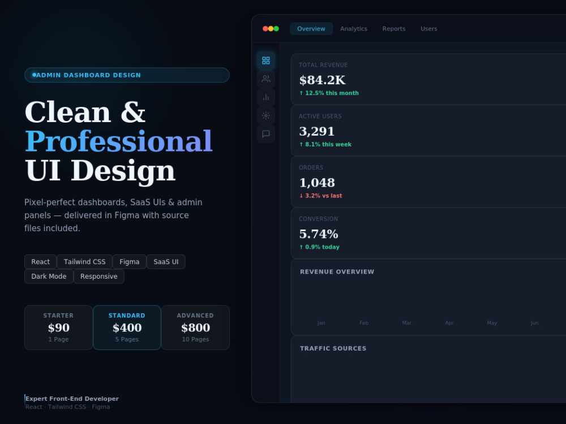Click the 'React · Tailwind CSS · Figma' footer line
Screen dimensions: 566x424
pyautogui.click(x=68, y=406)
